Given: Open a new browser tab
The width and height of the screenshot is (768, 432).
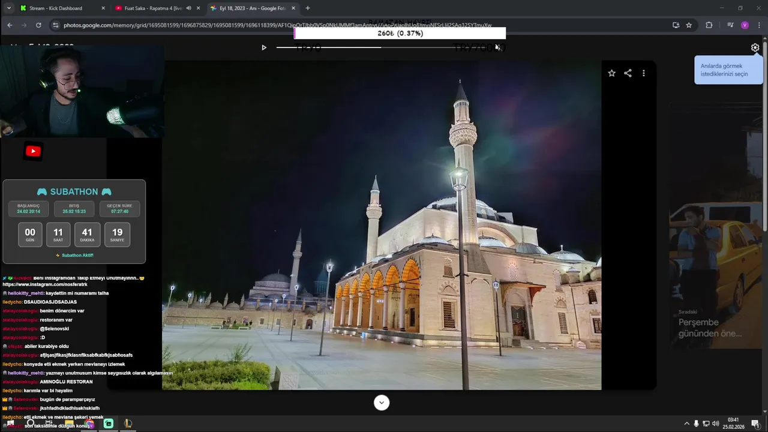Looking at the screenshot, I should (x=308, y=8).
